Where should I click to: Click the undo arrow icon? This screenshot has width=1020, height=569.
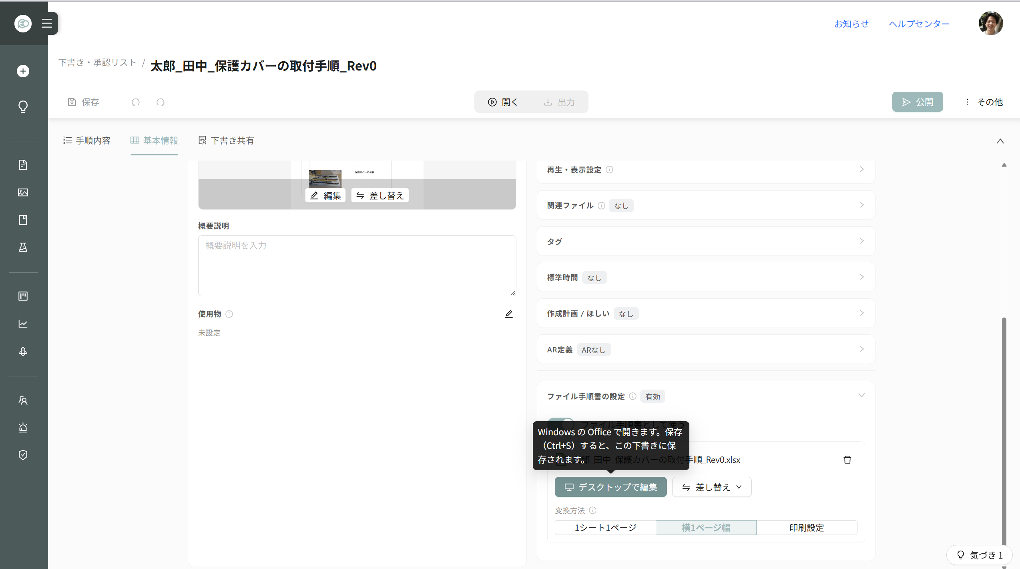136,102
